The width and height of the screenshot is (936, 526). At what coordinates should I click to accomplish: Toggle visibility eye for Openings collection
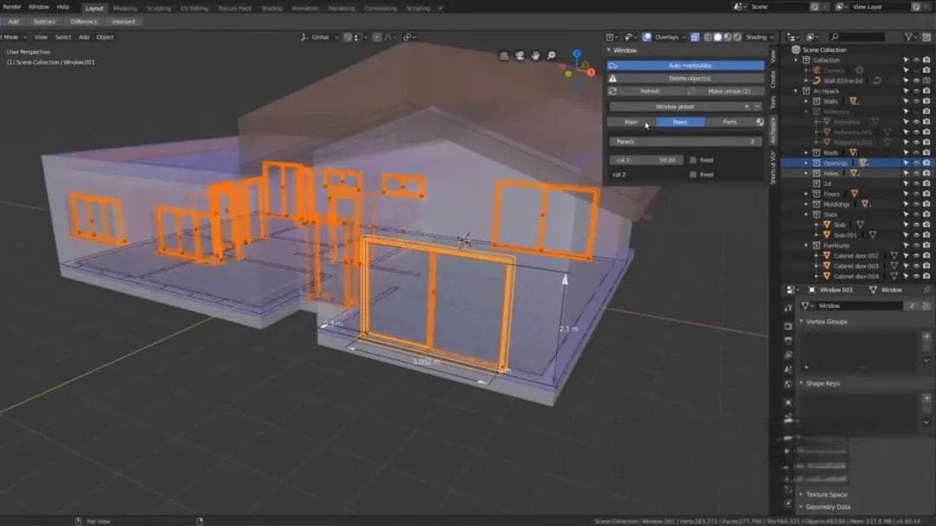[916, 163]
